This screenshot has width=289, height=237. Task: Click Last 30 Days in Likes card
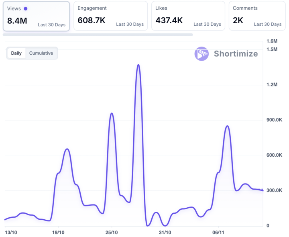coord(207,24)
